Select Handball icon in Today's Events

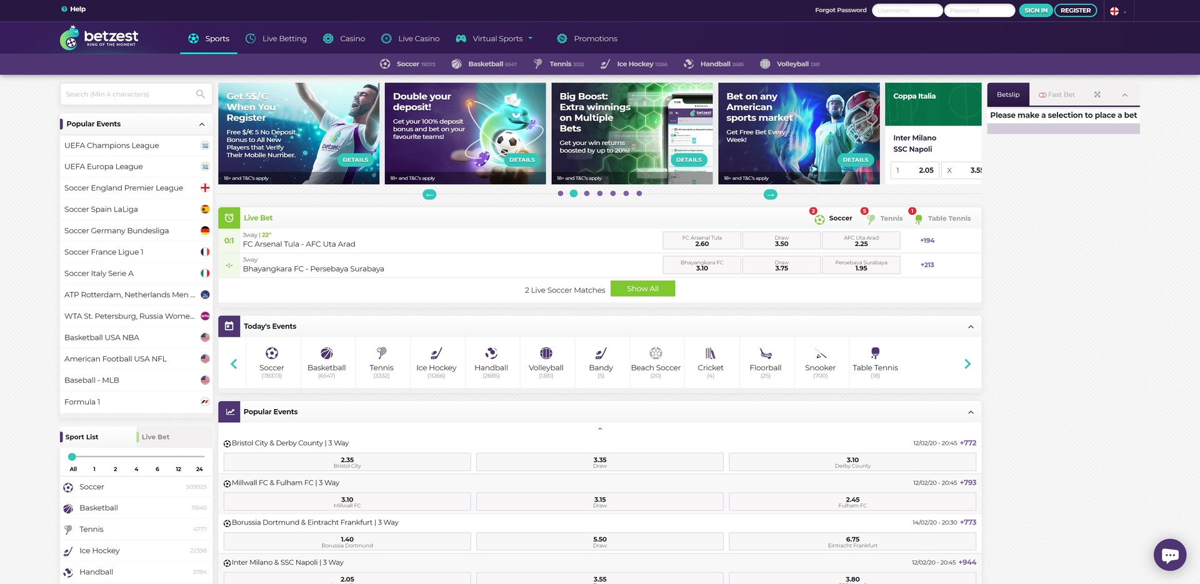coord(491,353)
